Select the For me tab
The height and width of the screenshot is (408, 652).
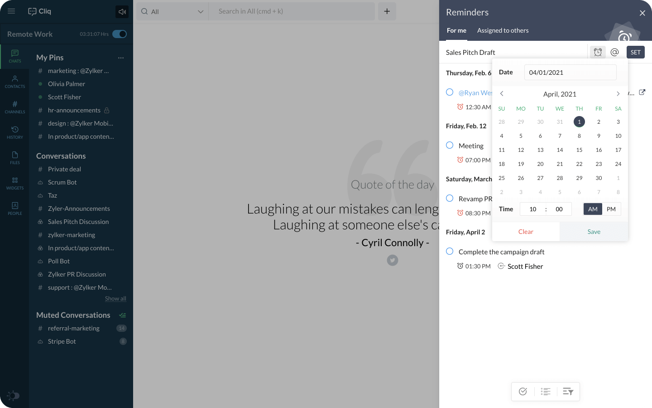tap(456, 30)
